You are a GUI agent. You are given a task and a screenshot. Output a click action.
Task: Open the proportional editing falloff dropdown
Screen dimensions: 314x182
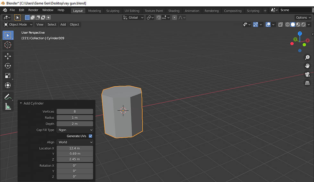pos(182,18)
